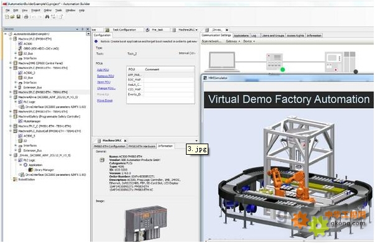Pin the Devices panel with pushpin

[82, 29]
